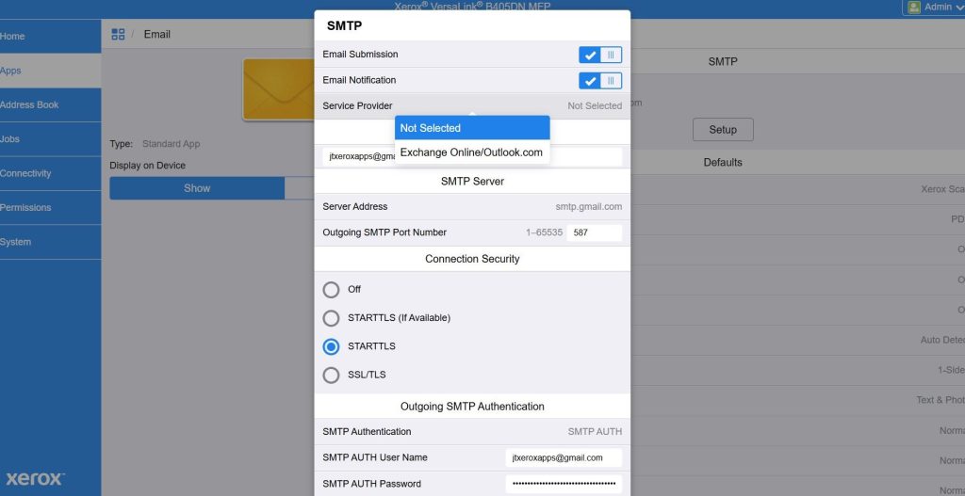Click the Auto Detect default setting row

point(798,340)
